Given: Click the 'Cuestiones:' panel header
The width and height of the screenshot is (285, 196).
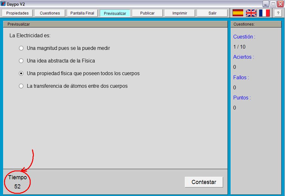Looking at the screenshot, I should point(256,24).
